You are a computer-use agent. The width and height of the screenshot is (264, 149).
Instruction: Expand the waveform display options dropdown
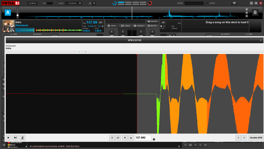click(94, 3)
